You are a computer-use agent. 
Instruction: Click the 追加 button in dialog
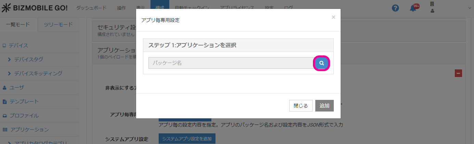[x=324, y=106]
